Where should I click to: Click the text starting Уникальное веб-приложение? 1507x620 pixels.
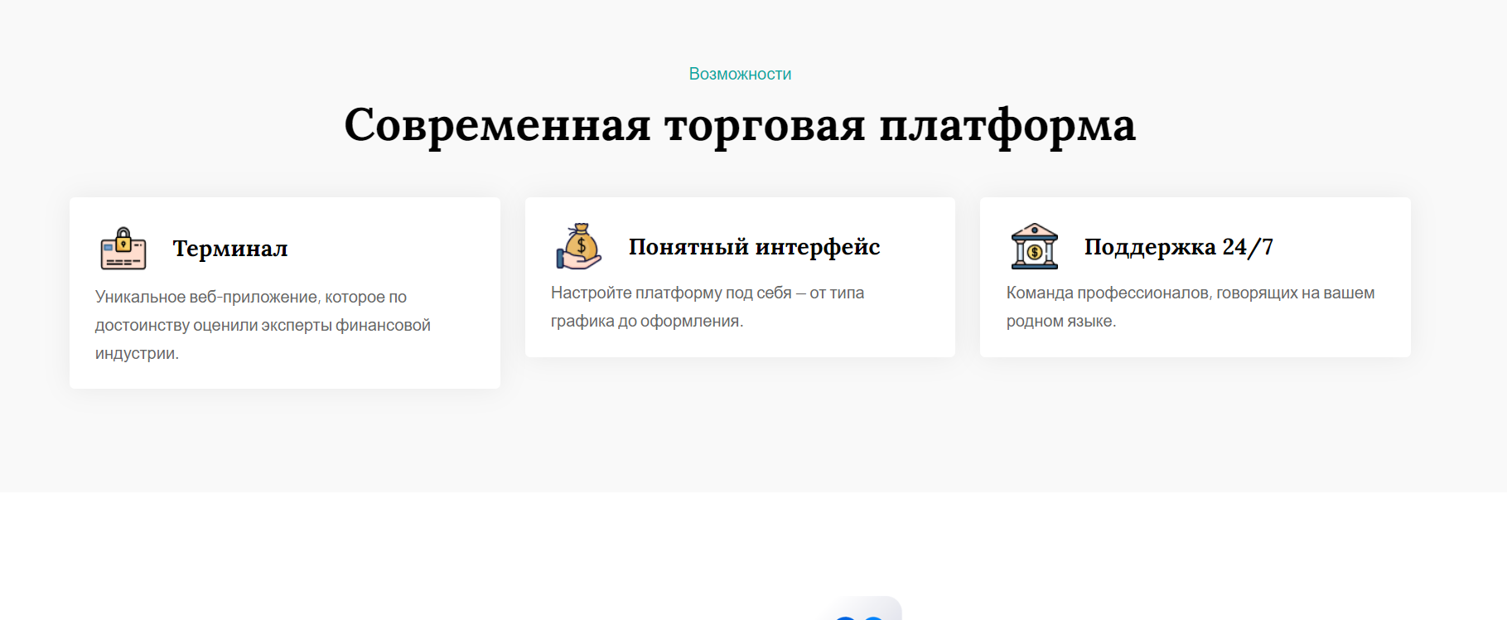pos(263,325)
